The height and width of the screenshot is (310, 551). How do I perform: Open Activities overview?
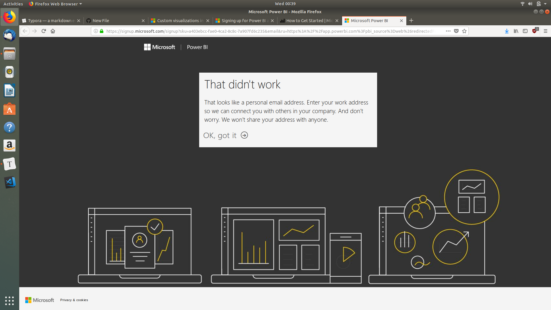(13, 4)
